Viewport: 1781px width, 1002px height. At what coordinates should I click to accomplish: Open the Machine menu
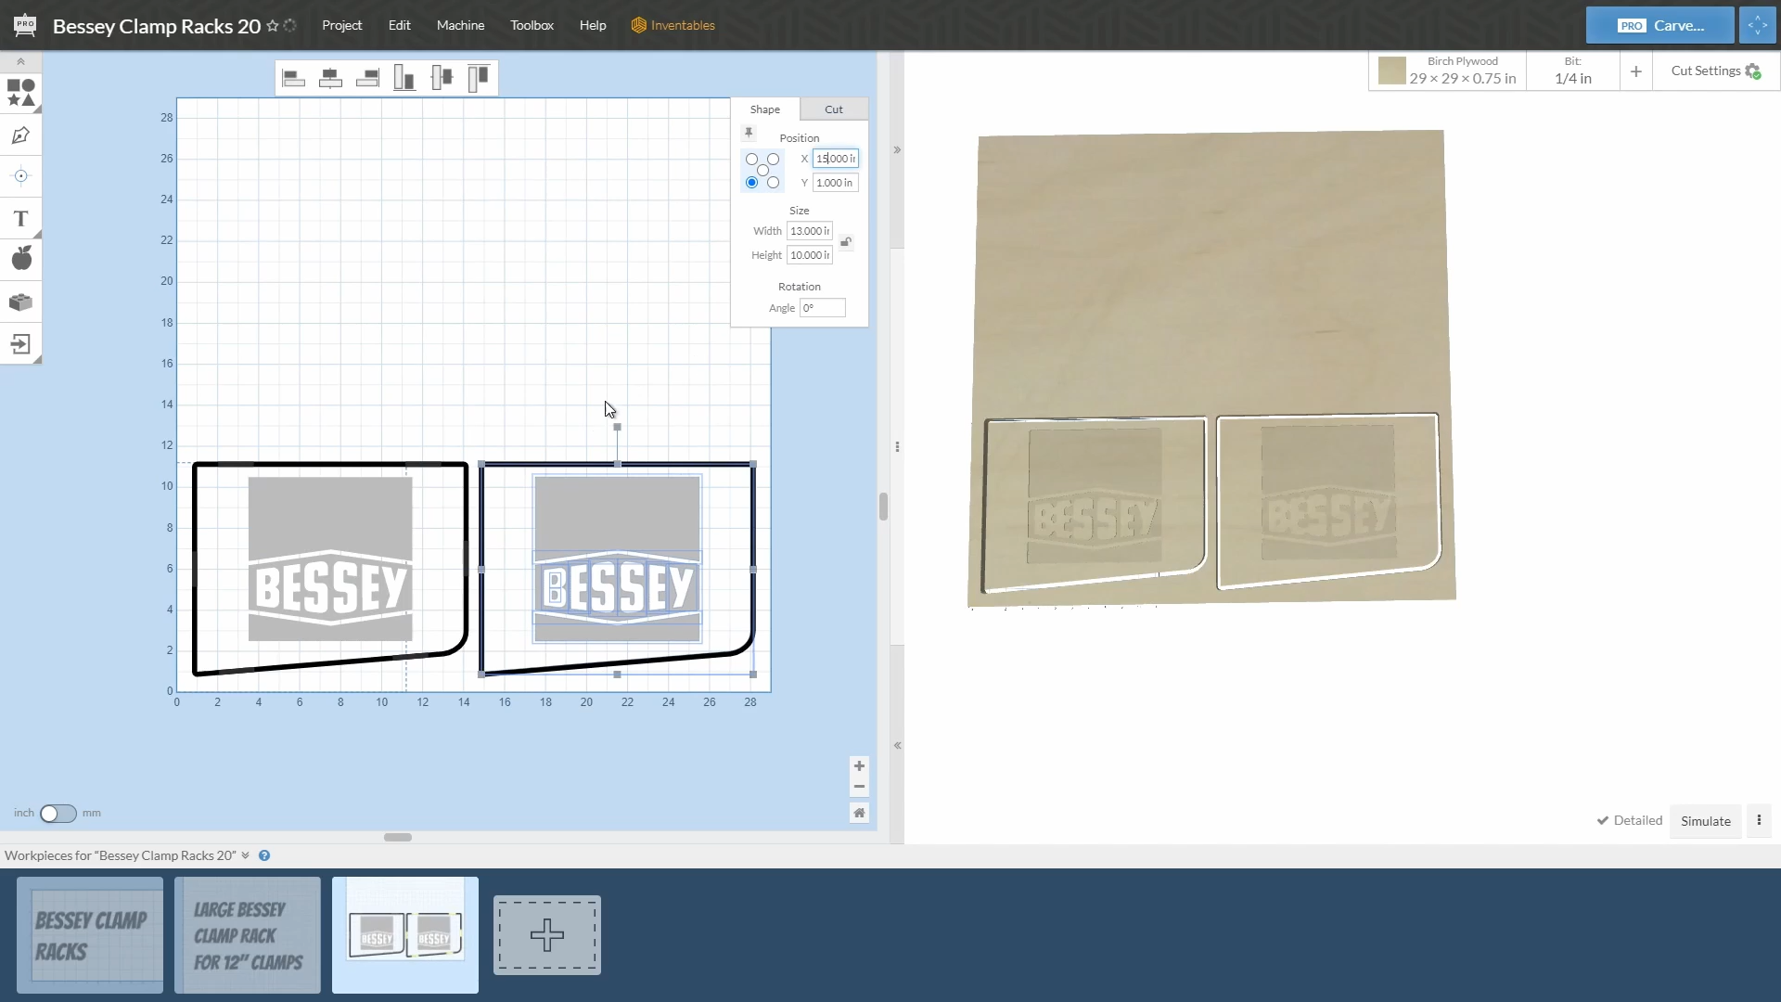click(460, 24)
